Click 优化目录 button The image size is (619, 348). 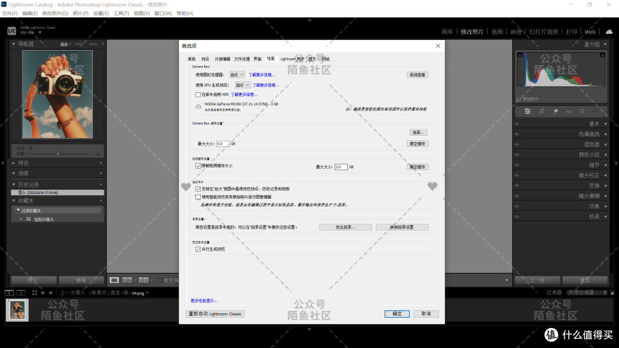point(346,227)
